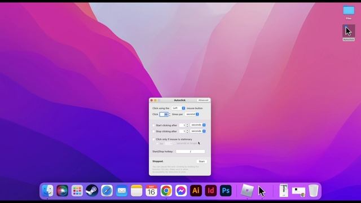Launch Adobe Photoshop from the Dock
Screen dimensions: 361x203
(x=226, y=191)
